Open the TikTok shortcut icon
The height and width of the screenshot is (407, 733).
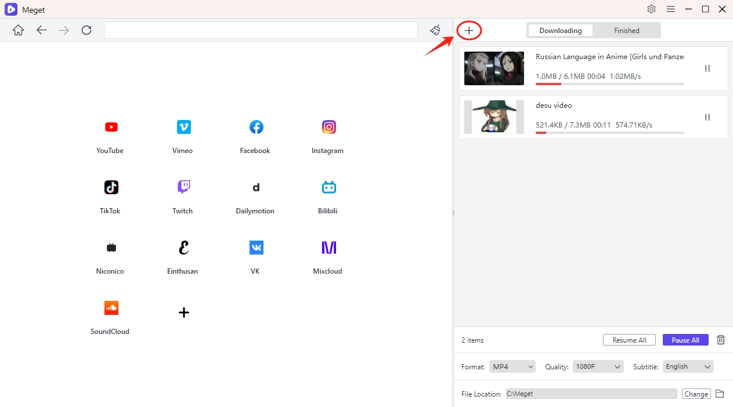[x=111, y=187]
